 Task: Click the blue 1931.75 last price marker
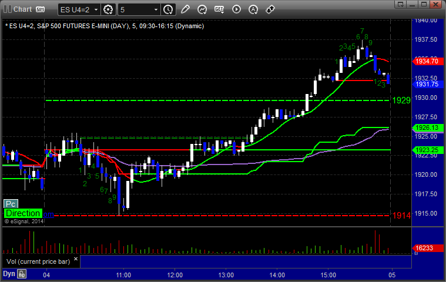pyautogui.click(x=428, y=84)
